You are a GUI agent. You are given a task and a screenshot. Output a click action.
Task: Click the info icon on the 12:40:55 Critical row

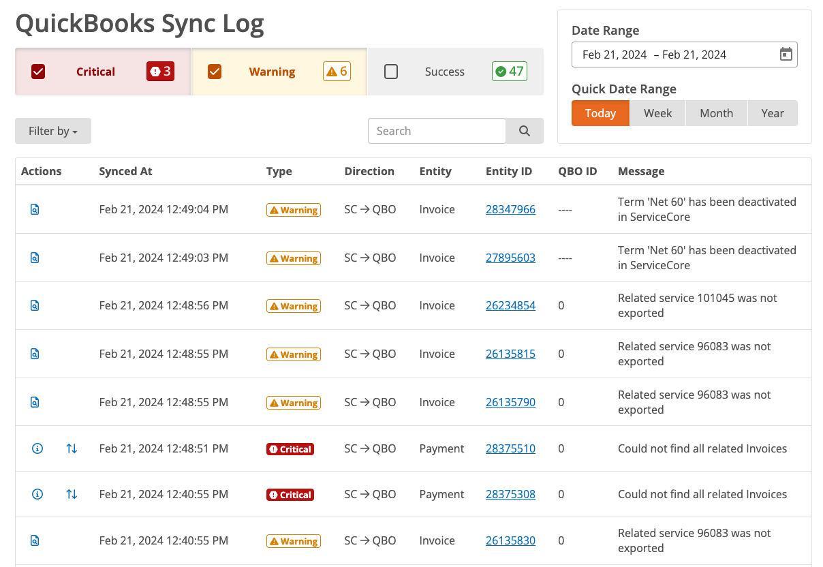[x=37, y=494]
